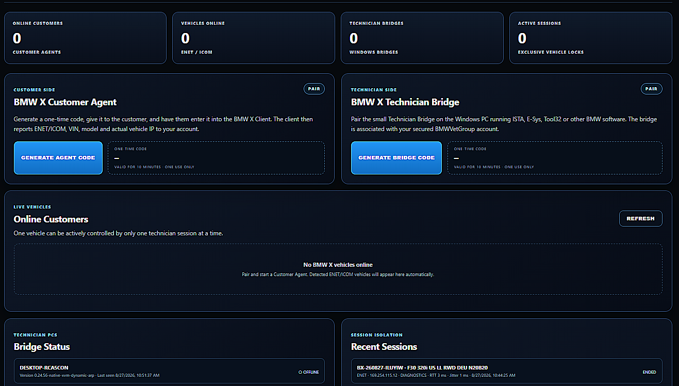This screenshot has width=679, height=386.
Task: Click the 'ENET / ICOM' caption under Vehicles Online
Action: coord(196,52)
